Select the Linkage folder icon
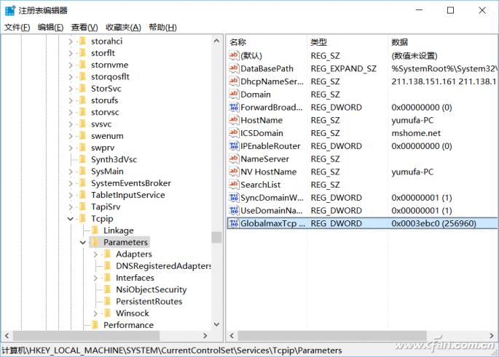 coord(95,230)
